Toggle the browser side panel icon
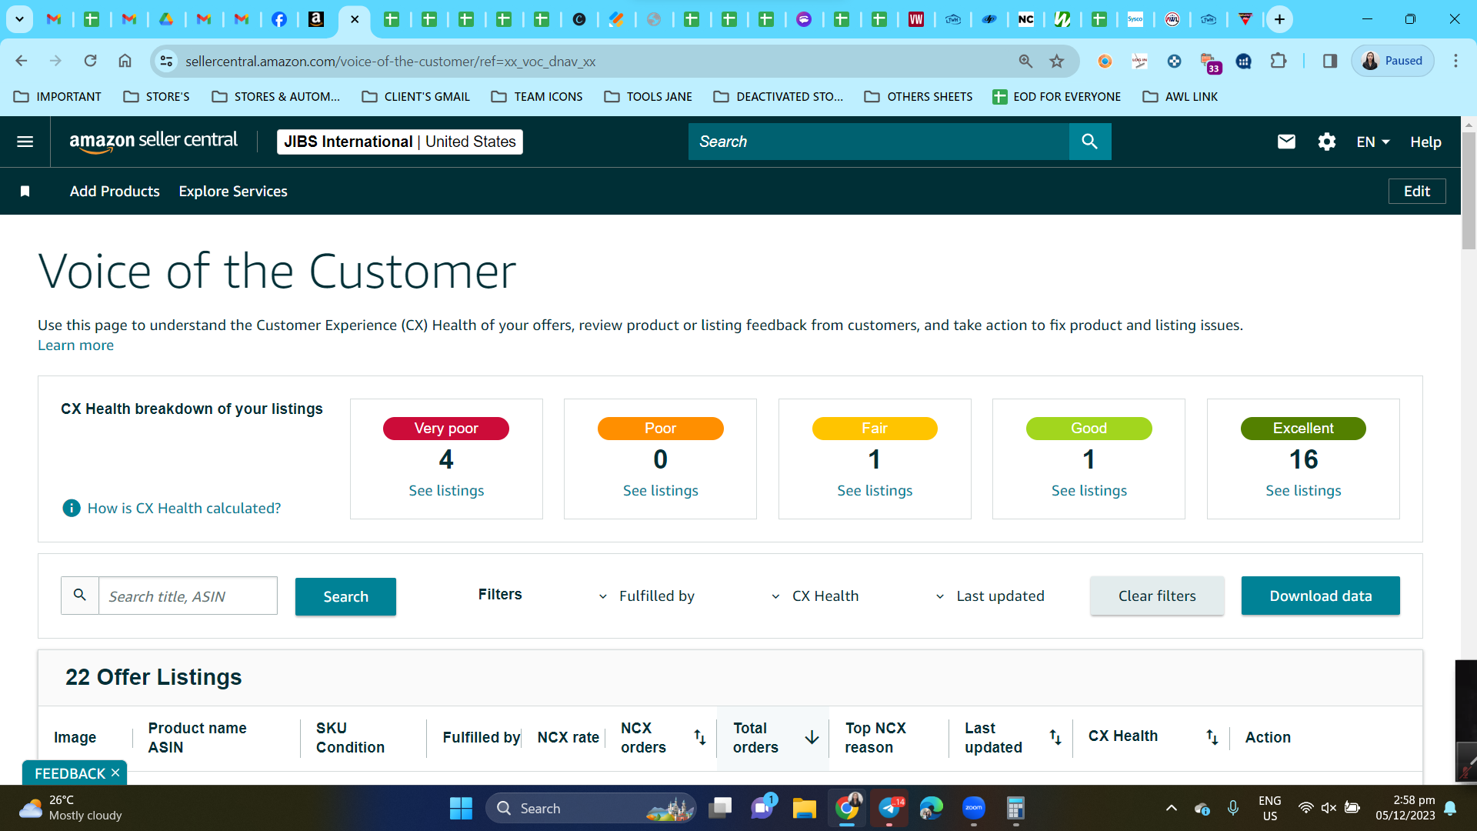1477x831 pixels. [1330, 61]
